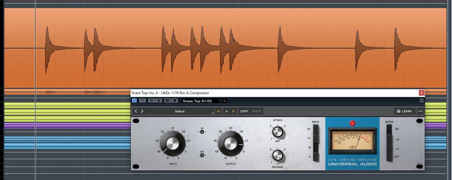Click the PASTE button

pyautogui.click(x=257, y=111)
